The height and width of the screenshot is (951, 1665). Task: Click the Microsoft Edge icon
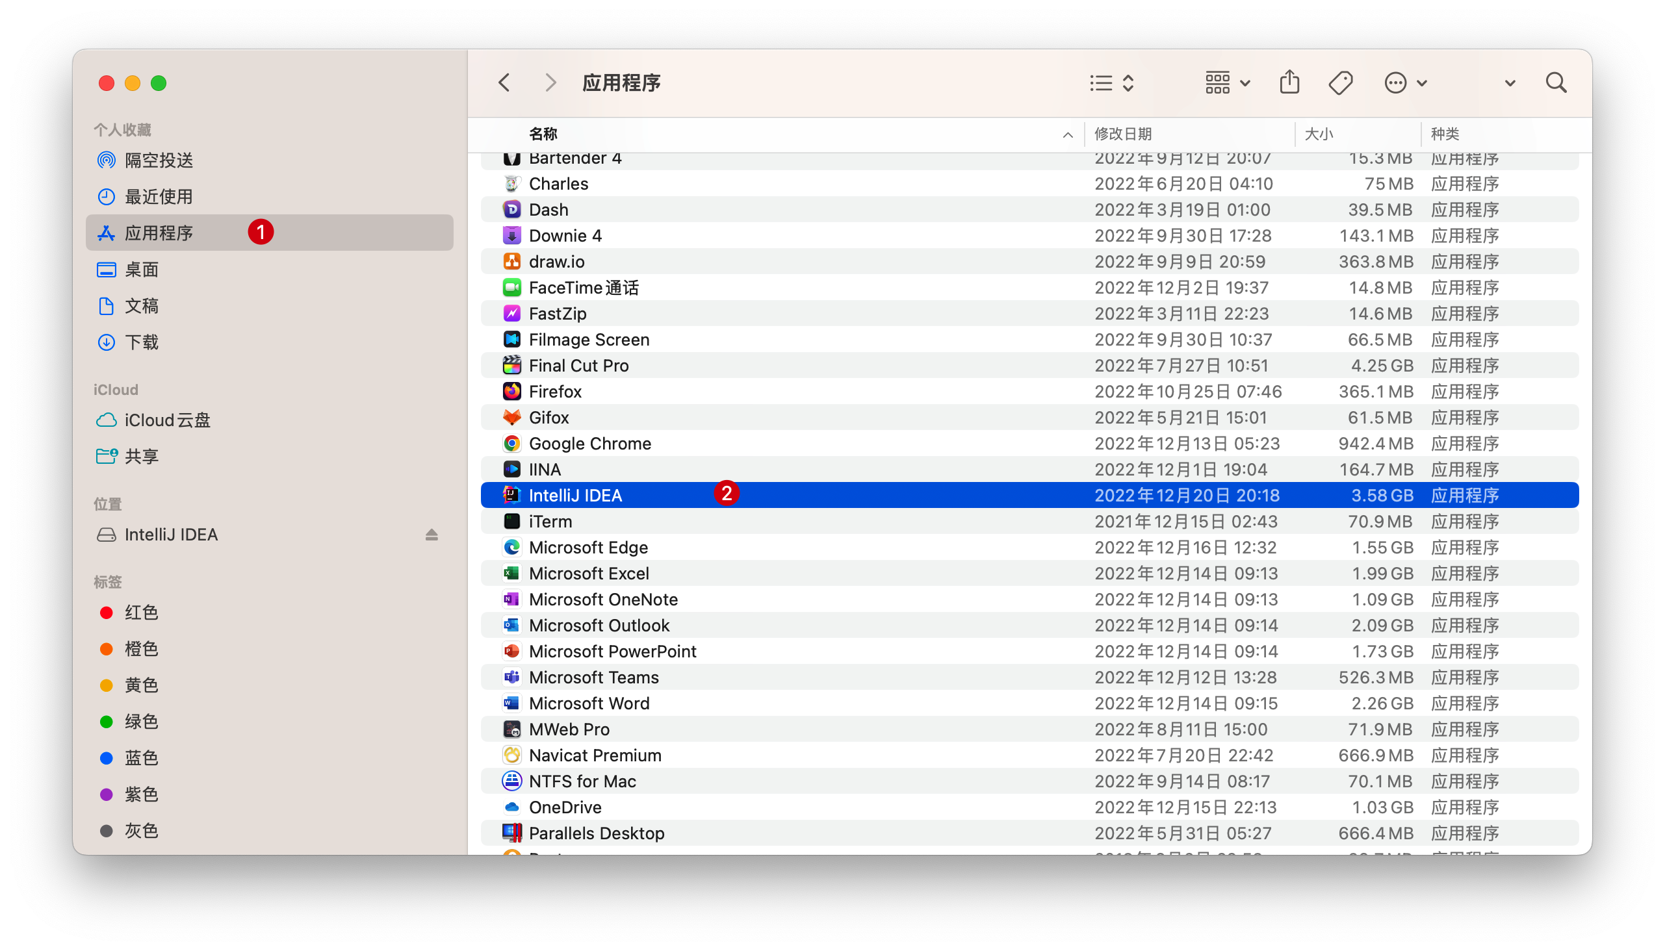pos(511,548)
